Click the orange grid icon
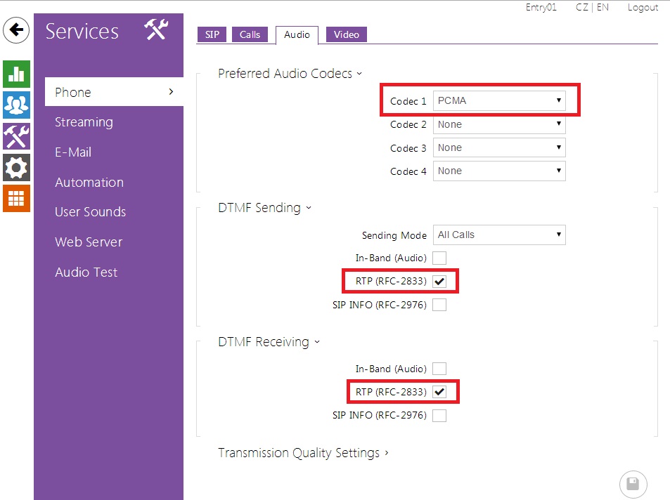This screenshot has height=500, width=670. point(16,198)
